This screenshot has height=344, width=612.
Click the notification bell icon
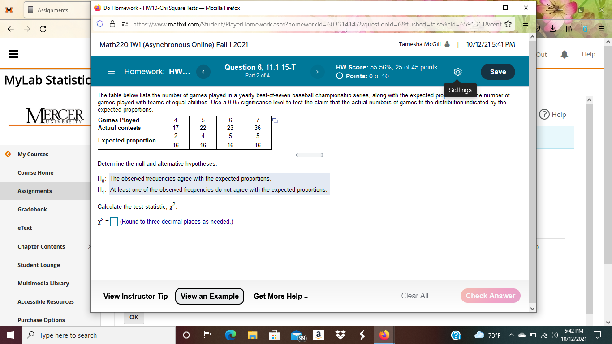coord(564,54)
